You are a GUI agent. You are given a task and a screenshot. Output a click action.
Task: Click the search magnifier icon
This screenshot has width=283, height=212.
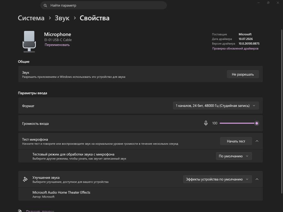pyautogui.click(x=45, y=5)
